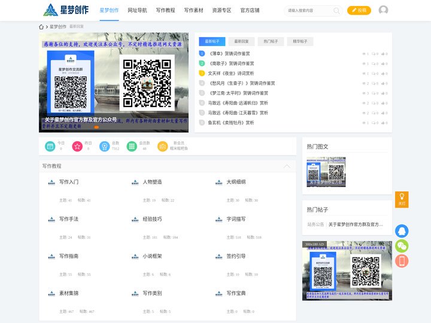Open post 鱼玄机《卖残牡丹》赏析
The width and height of the screenshot is (431, 323).
click(x=231, y=123)
